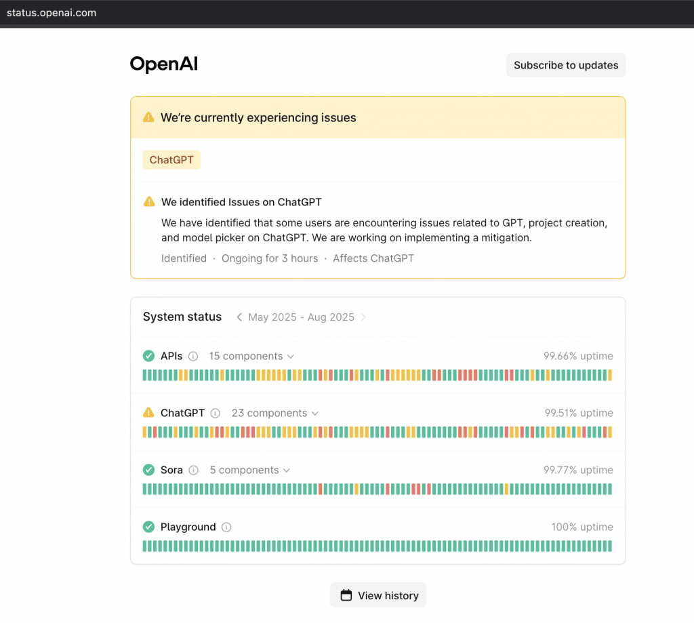Go to the next date range using the right chevron

tap(363, 317)
